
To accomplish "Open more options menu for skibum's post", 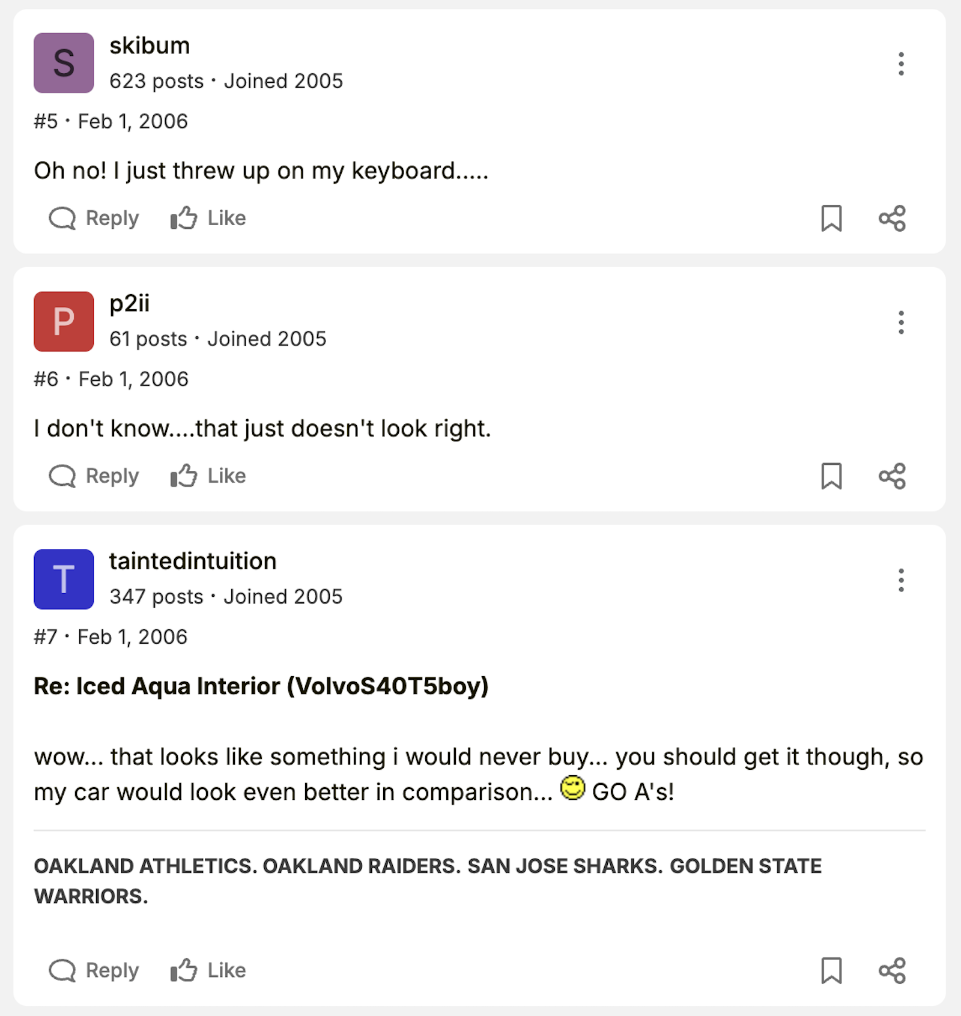I will click(x=901, y=64).
